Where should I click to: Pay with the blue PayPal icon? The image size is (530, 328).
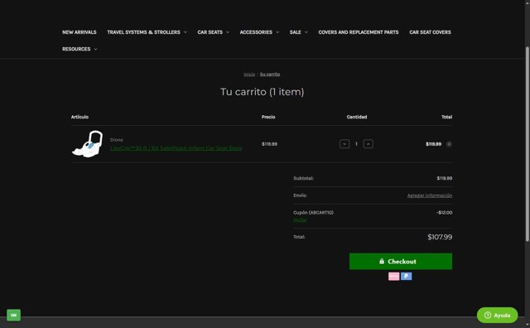point(407,277)
